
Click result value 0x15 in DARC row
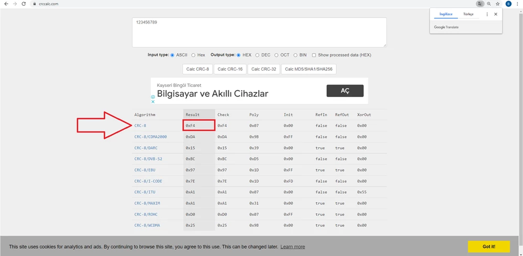(190, 148)
